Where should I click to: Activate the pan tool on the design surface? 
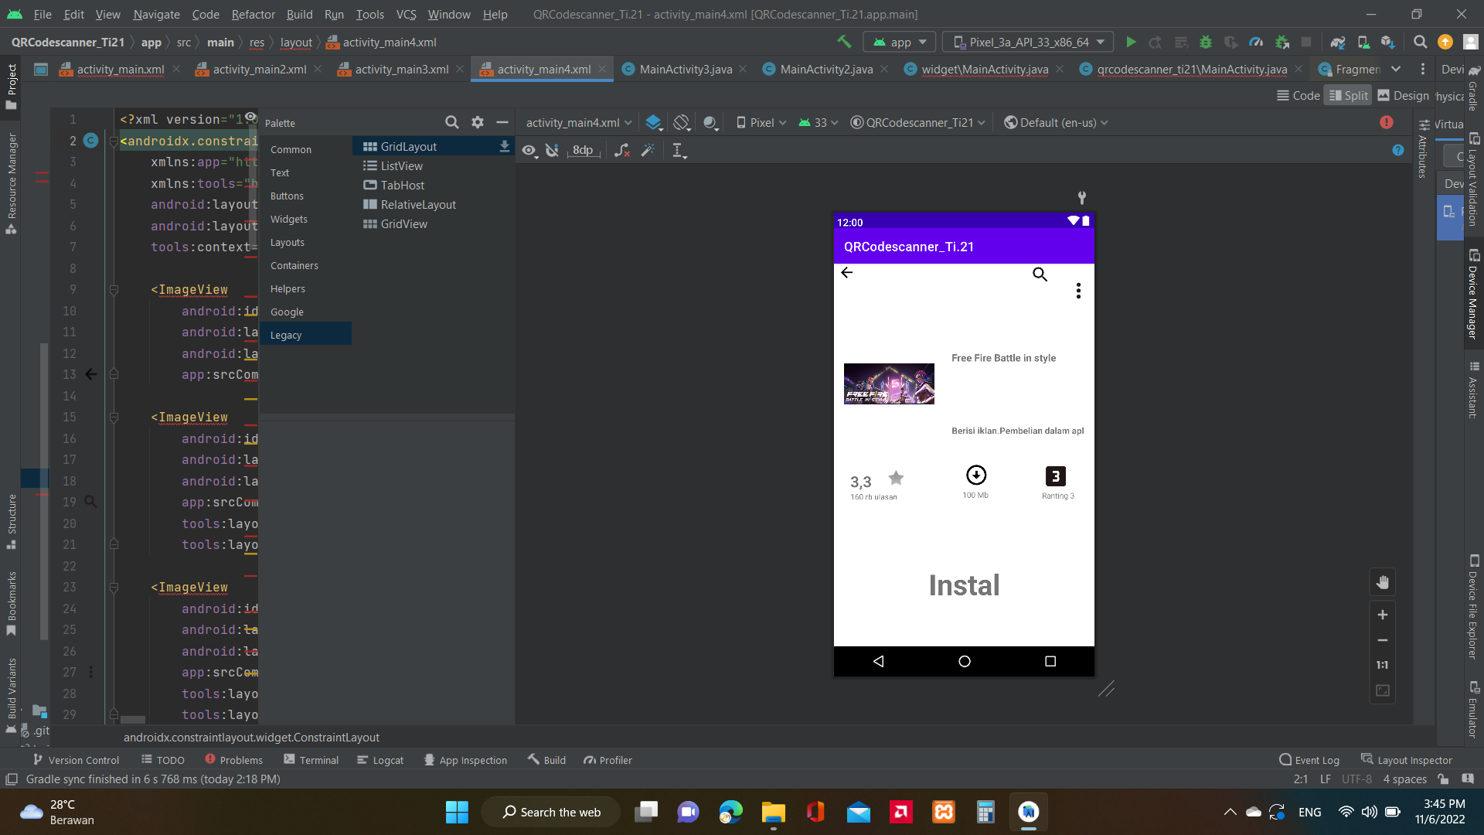(1383, 582)
